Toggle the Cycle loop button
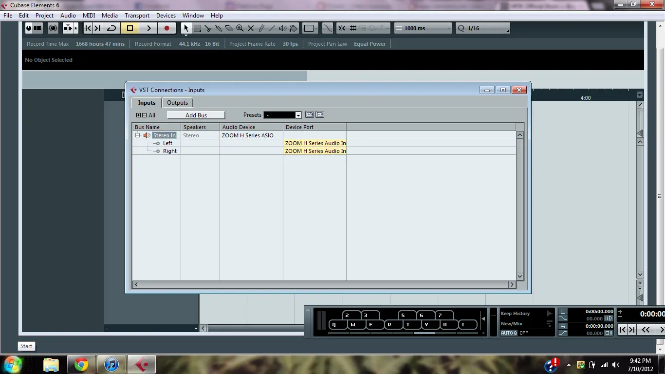 point(111,28)
